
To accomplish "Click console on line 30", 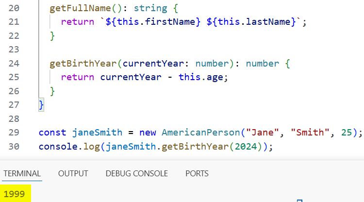I will [x=58, y=147].
